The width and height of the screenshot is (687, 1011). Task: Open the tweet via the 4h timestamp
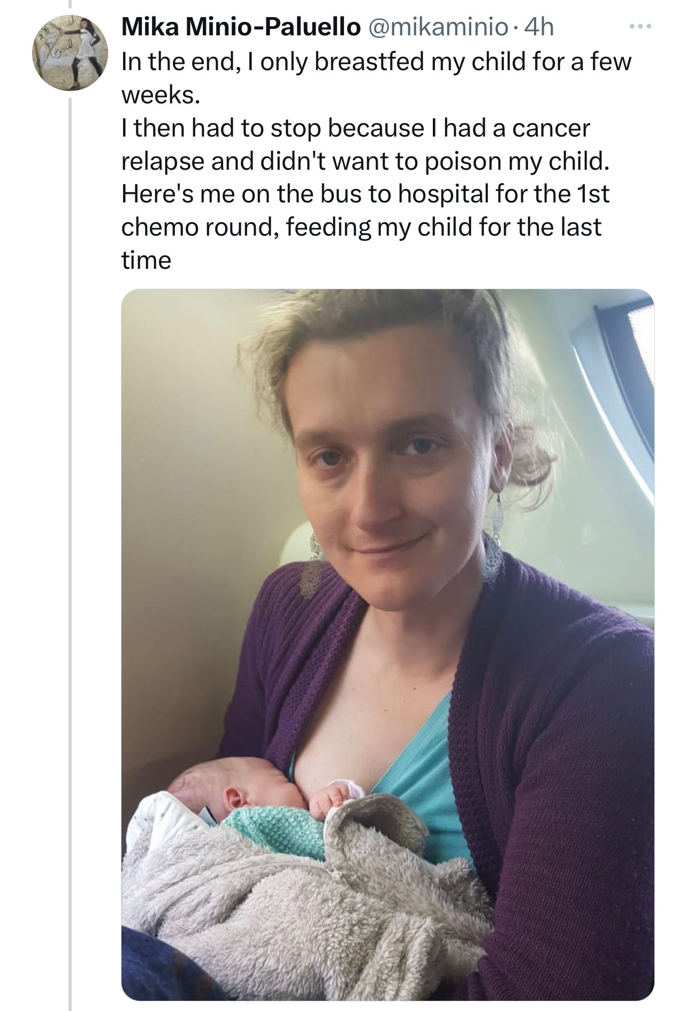pos(538,27)
